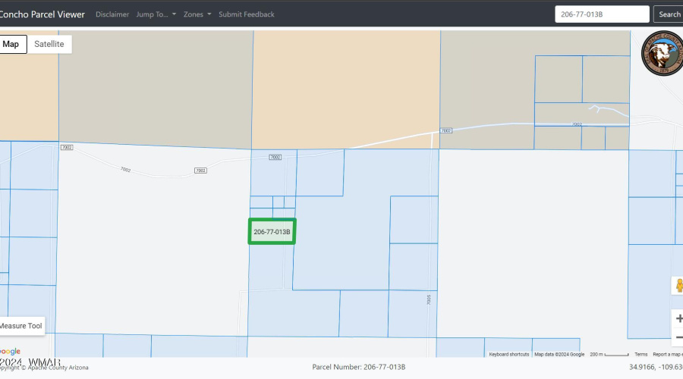The image size is (683, 379).
Task: Switch to Map view
Action: [12, 44]
